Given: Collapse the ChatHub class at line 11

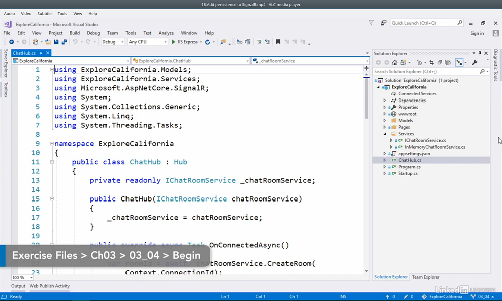Looking at the screenshot, I should 52,162.
